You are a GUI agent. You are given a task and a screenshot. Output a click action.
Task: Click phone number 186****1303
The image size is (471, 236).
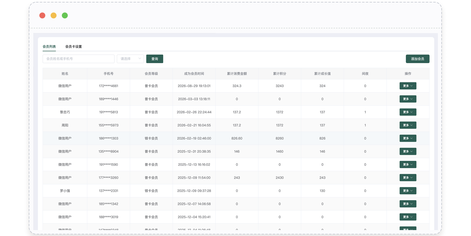(x=108, y=138)
